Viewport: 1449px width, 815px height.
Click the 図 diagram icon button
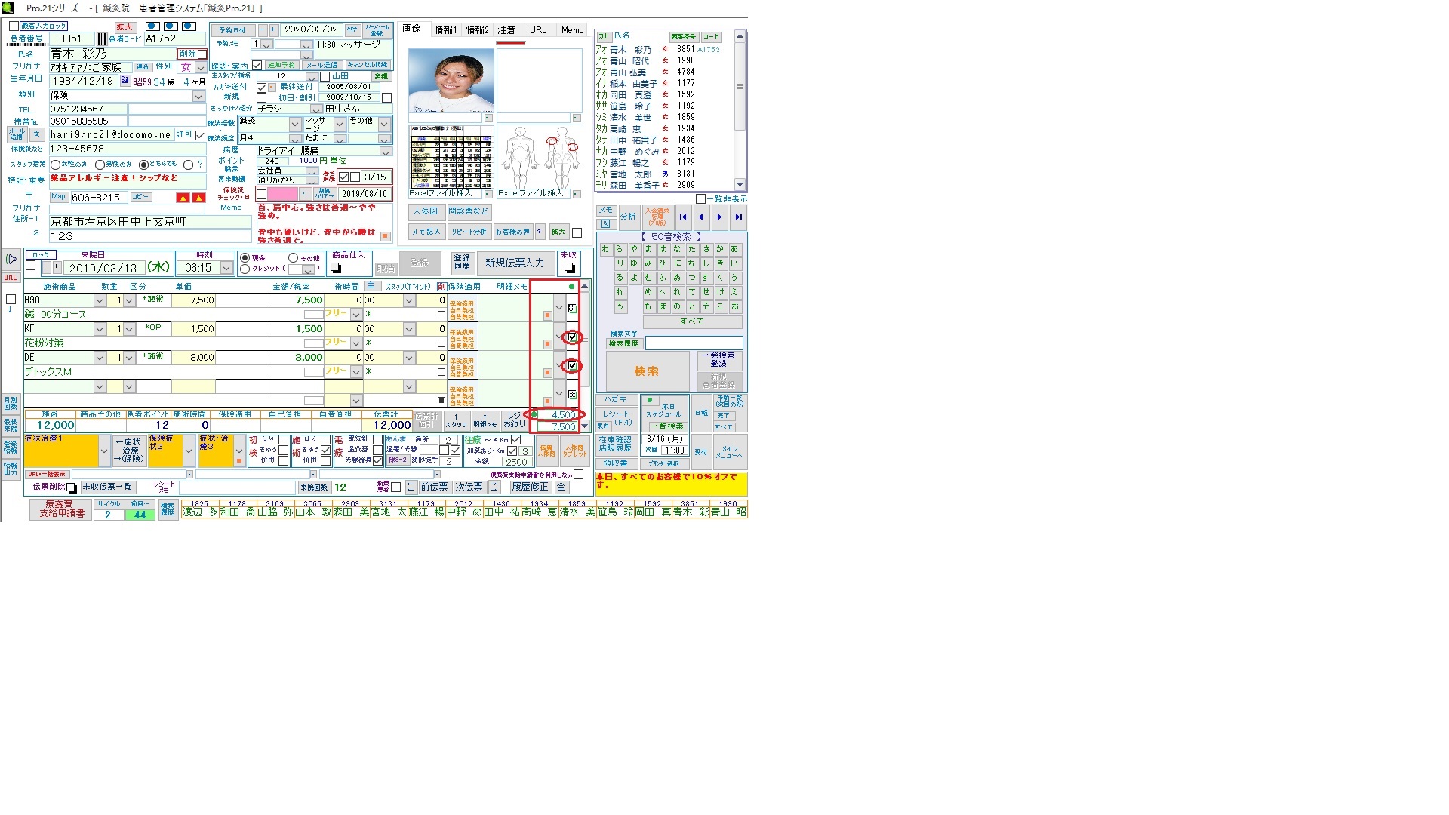coord(606,224)
